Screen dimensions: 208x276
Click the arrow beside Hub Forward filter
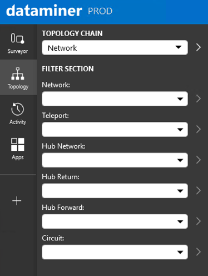point(199,221)
